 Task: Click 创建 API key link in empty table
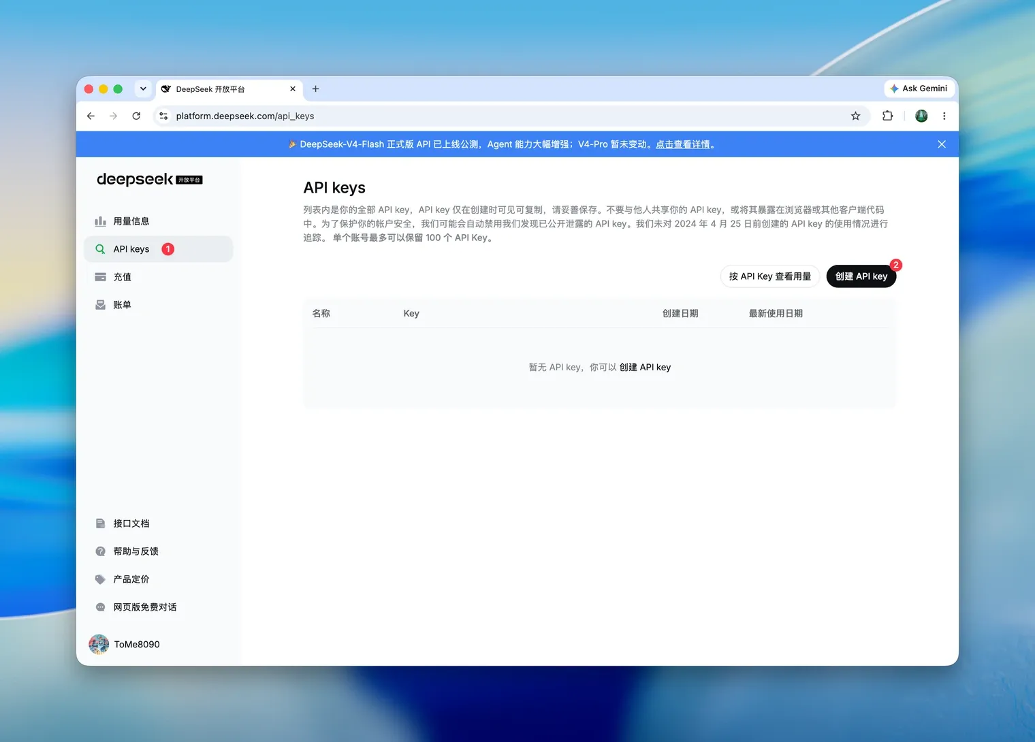645,367
